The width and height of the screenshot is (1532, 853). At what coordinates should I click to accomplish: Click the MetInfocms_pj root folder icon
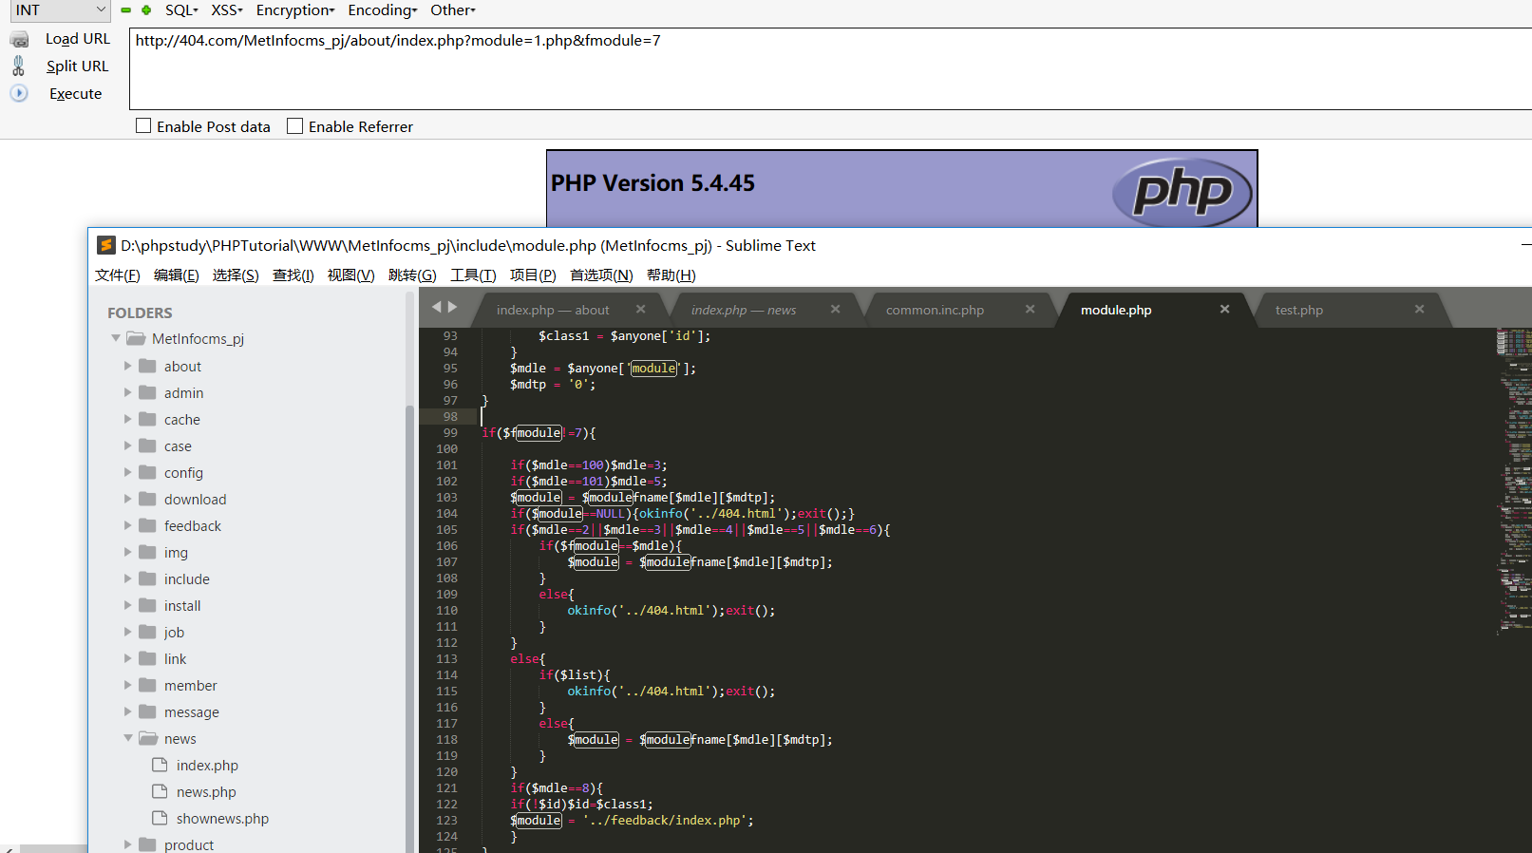pos(136,338)
